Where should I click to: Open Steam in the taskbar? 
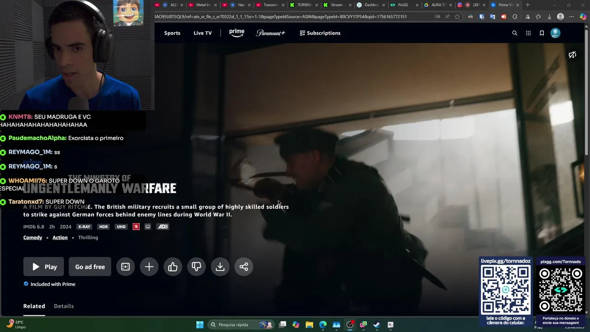[x=377, y=325]
